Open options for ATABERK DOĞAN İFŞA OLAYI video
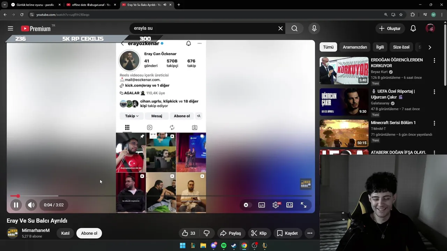 pos(434,152)
